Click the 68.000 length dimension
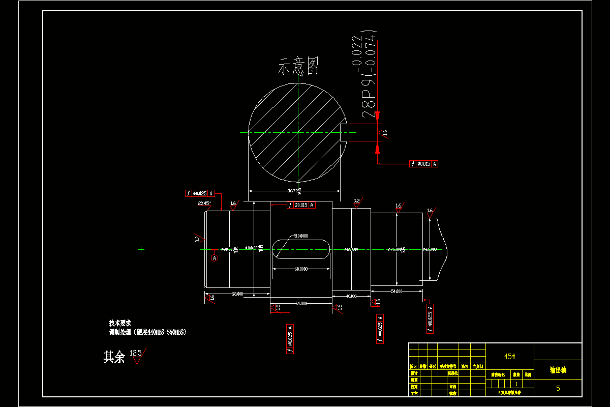This screenshot has height=407, width=610. [x=237, y=294]
